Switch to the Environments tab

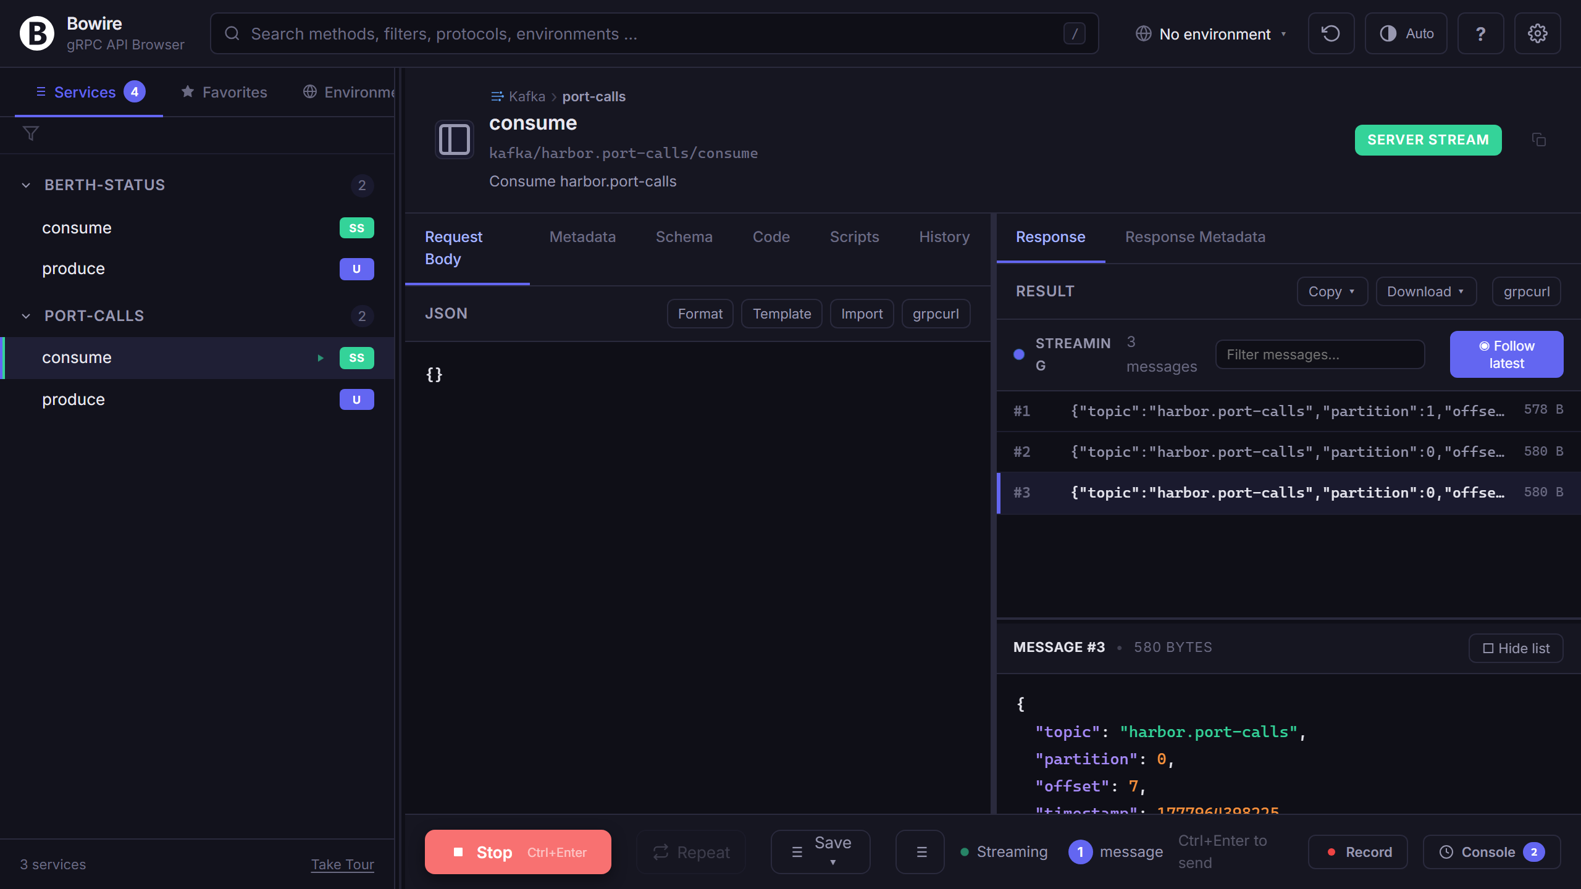pos(350,92)
